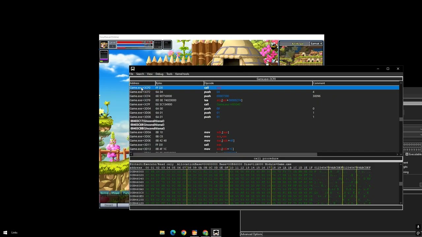Click the Links toolbar on the taskbar

14,233
